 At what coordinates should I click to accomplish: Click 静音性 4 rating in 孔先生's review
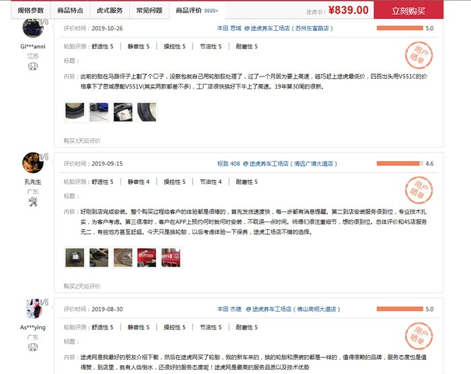pos(139,181)
